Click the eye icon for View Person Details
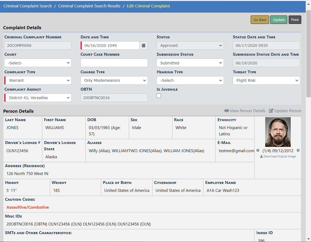This screenshot has height=242, width=311. tap(226, 111)
